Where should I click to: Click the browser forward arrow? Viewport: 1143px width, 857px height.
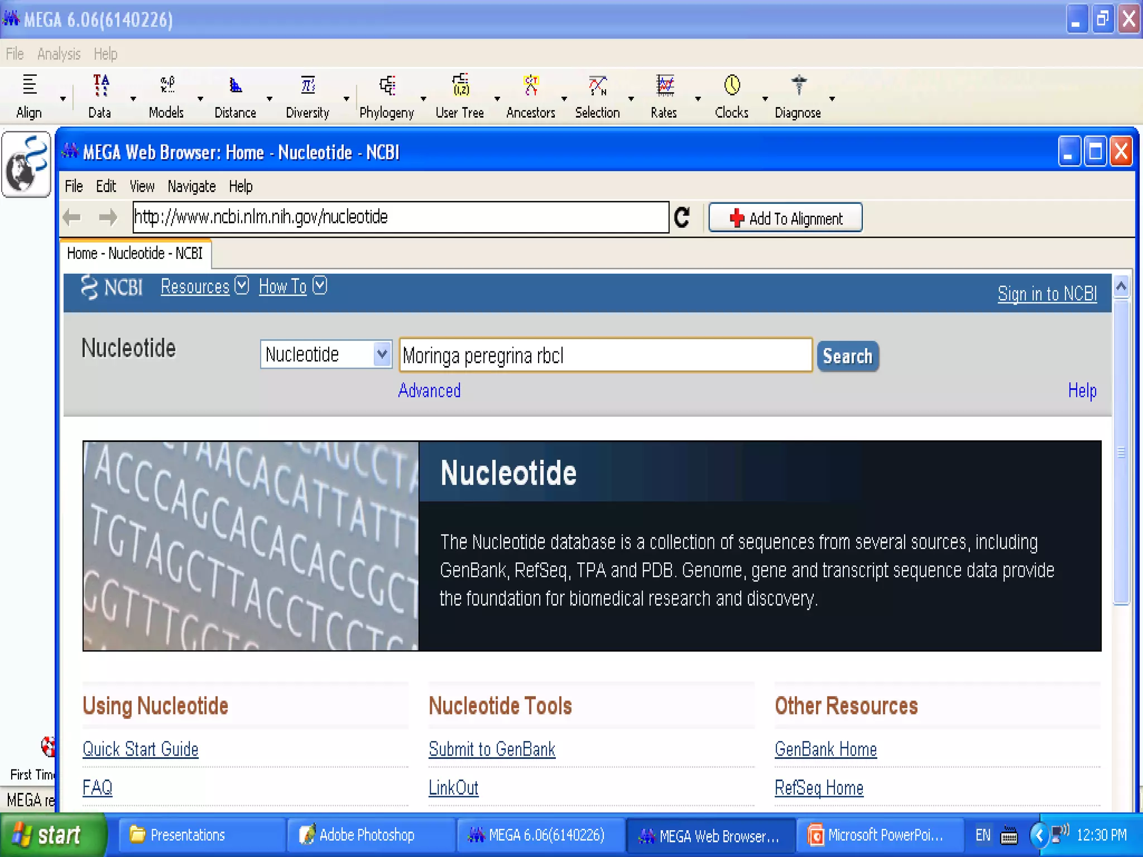tap(108, 217)
